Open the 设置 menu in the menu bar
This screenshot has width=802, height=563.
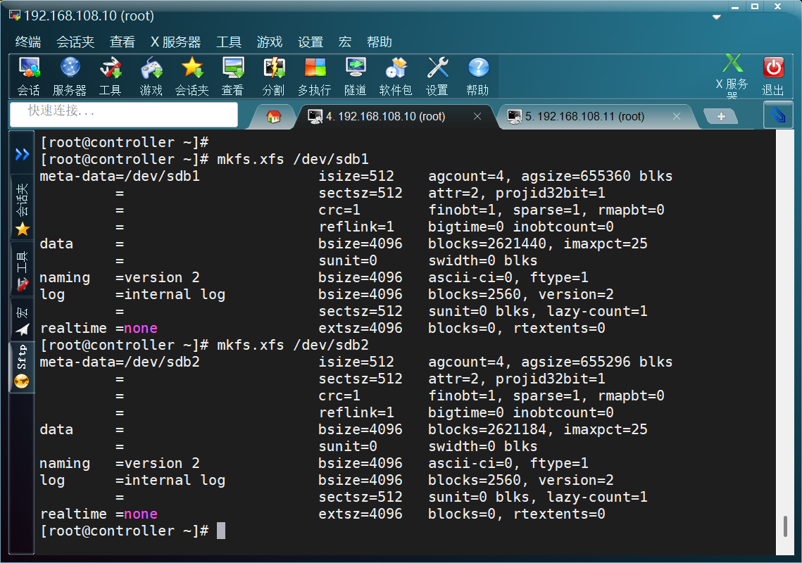[x=311, y=42]
